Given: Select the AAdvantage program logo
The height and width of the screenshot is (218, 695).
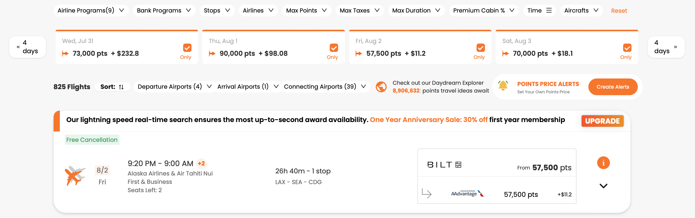Looking at the screenshot, I should (x=468, y=194).
